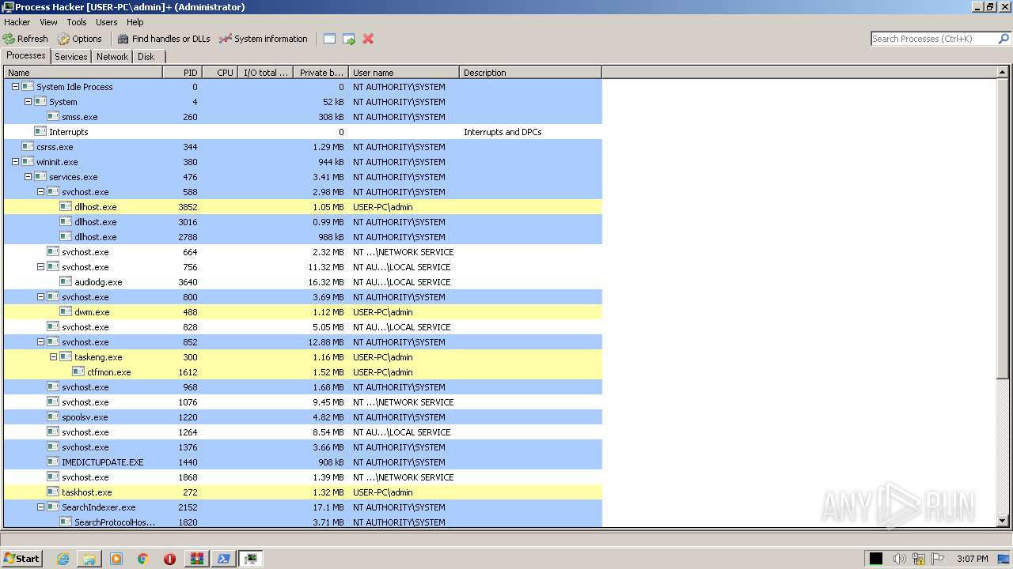The height and width of the screenshot is (569, 1013).
Task: Open the PowerShell taskbar icon
Action: point(224,559)
